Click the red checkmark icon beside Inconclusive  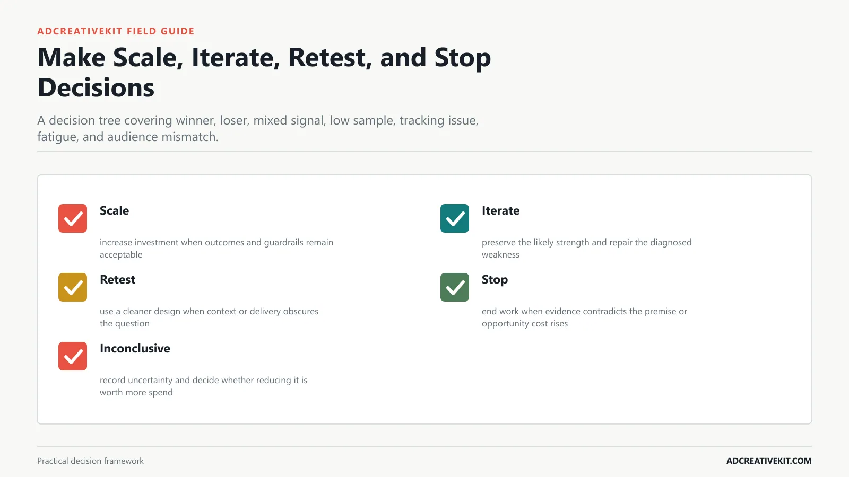tap(73, 356)
